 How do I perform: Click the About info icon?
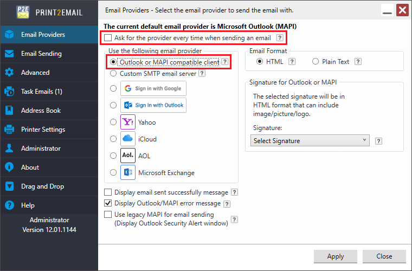click(x=9, y=167)
